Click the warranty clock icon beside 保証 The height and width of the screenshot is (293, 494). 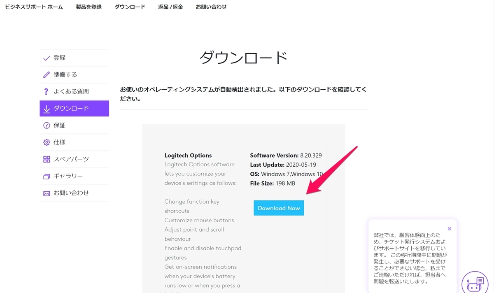pyautogui.click(x=47, y=126)
